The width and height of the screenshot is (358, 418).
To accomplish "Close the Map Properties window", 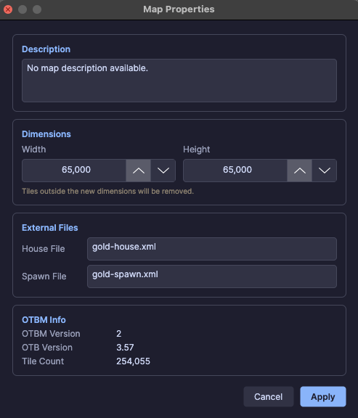I will (8, 9).
